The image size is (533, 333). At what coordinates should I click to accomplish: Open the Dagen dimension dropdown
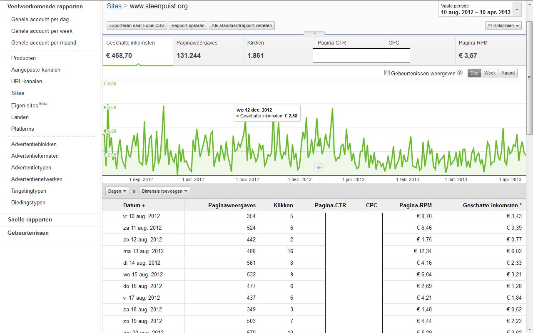(x=117, y=191)
